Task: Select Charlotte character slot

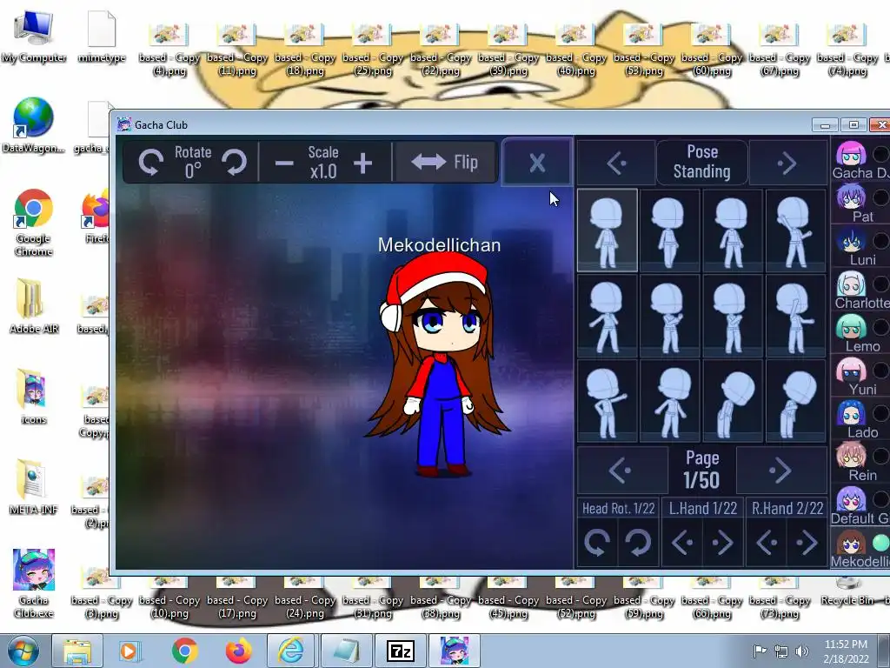Action: click(860, 289)
